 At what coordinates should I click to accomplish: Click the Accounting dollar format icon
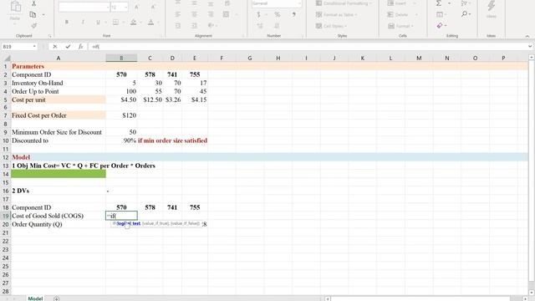[258, 15]
